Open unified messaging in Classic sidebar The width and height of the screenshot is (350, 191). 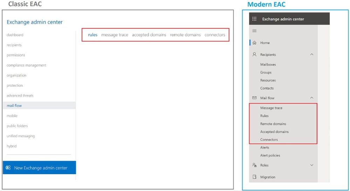click(x=21, y=136)
